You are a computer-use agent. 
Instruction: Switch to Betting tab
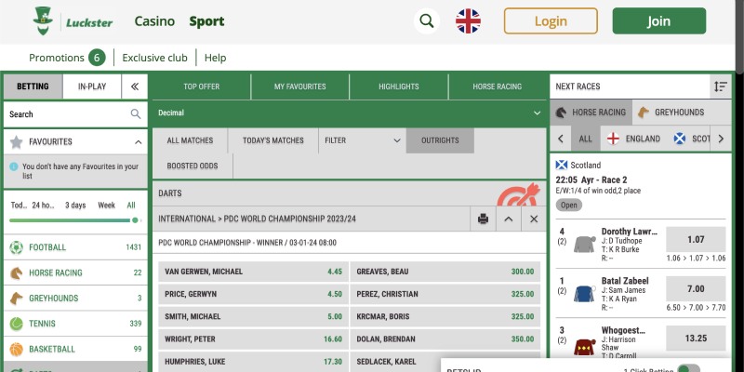point(33,86)
